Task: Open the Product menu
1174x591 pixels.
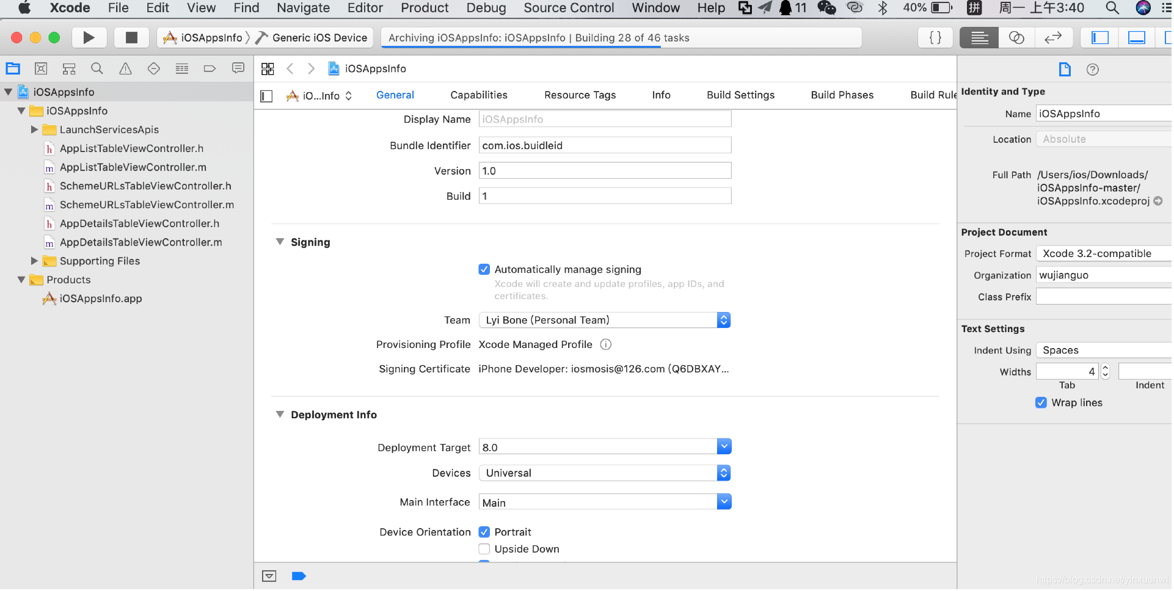Action: [x=425, y=8]
